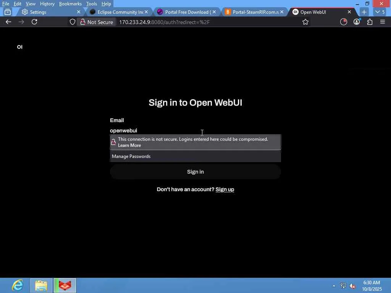The image size is (391, 293).
Task: Click the disabled forward arrow
Action: [x=21, y=22]
